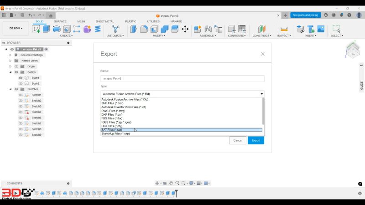
Task: Expand the Named Views node
Action: [x=10, y=61]
